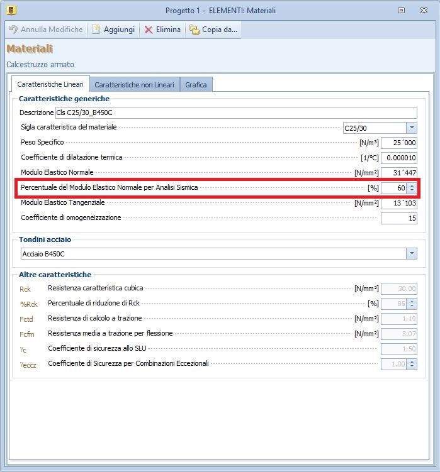Click the Coefficiente di omogeneizzazione field
440x472 pixels.
[x=398, y=218]
